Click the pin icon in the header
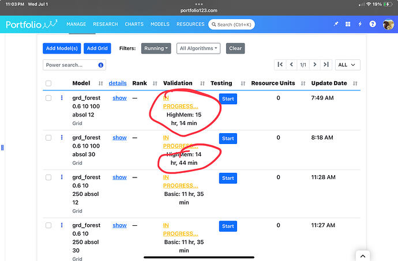This screenshot has width=398, height=261. (x=336, y=24)
